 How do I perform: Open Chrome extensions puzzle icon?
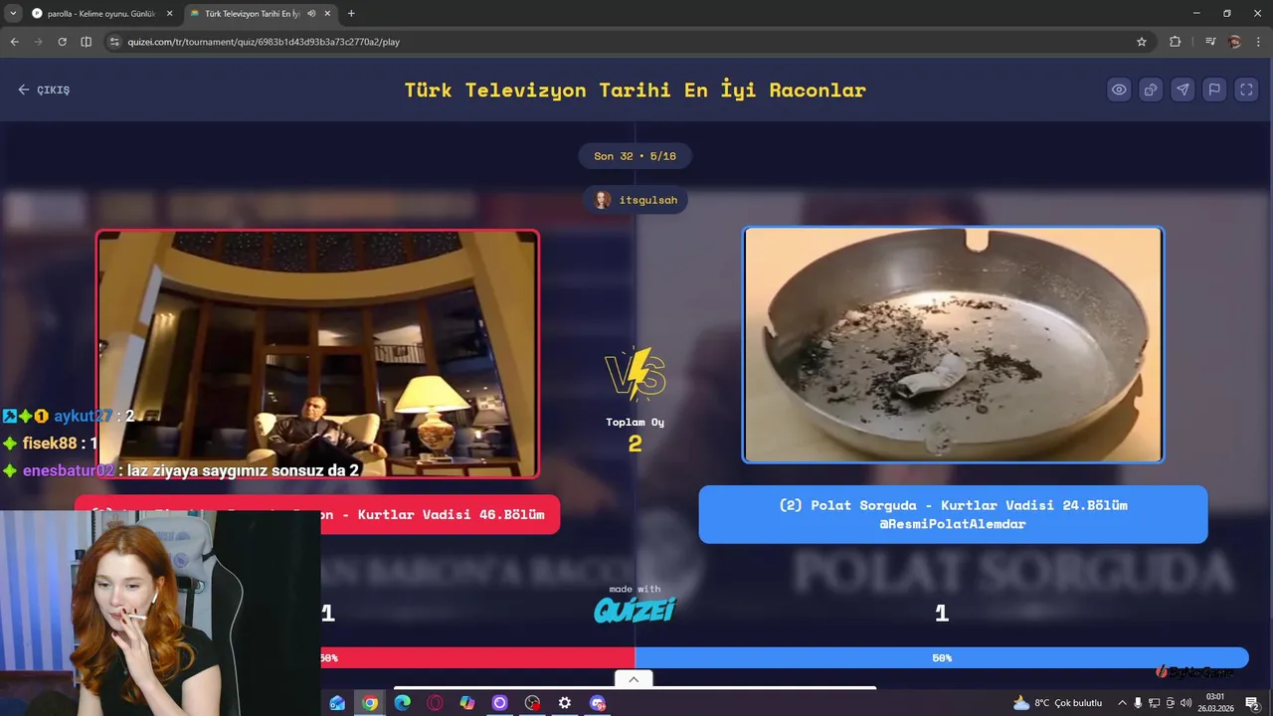click(x=1175, y=42)
